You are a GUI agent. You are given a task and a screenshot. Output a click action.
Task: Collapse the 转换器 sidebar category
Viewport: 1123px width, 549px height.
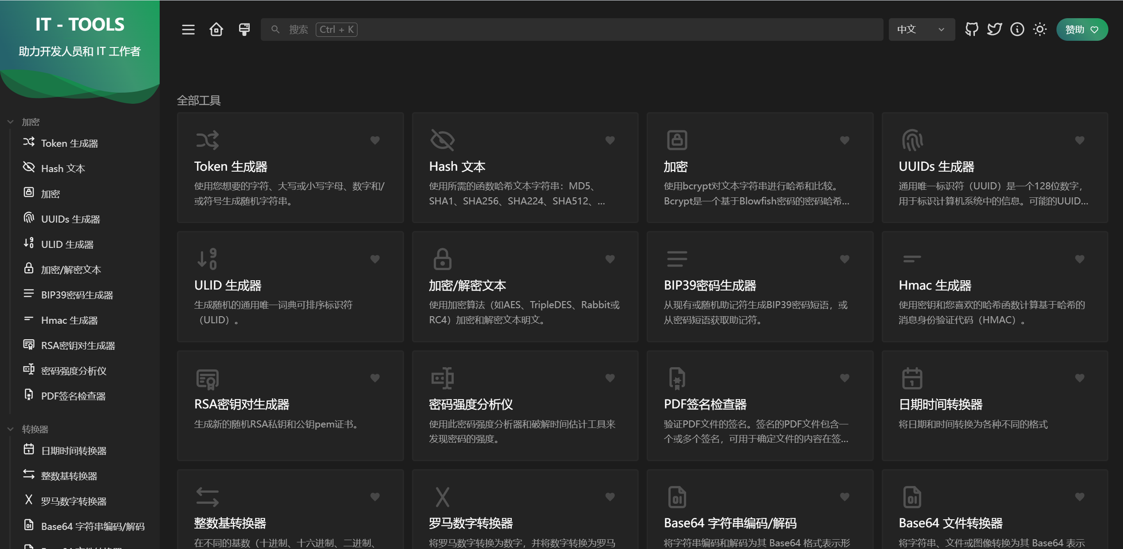coord(35,429)
